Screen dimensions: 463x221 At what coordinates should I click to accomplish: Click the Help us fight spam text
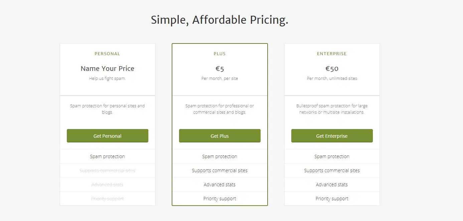pyautogui.click(x=107, y=79)
